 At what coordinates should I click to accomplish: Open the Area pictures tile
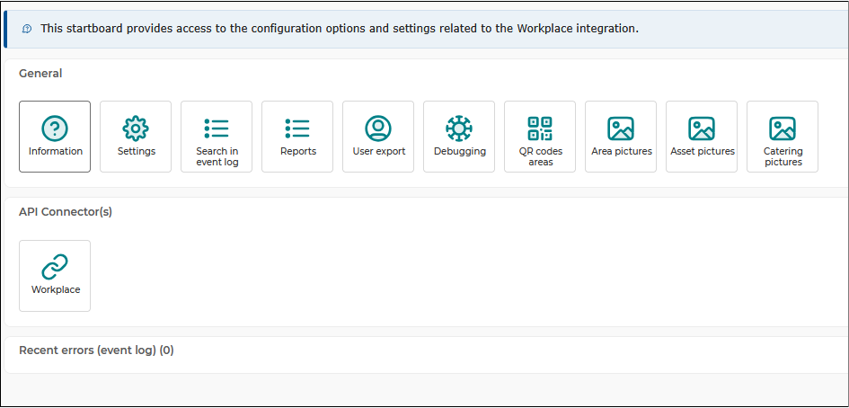[621, 137]
